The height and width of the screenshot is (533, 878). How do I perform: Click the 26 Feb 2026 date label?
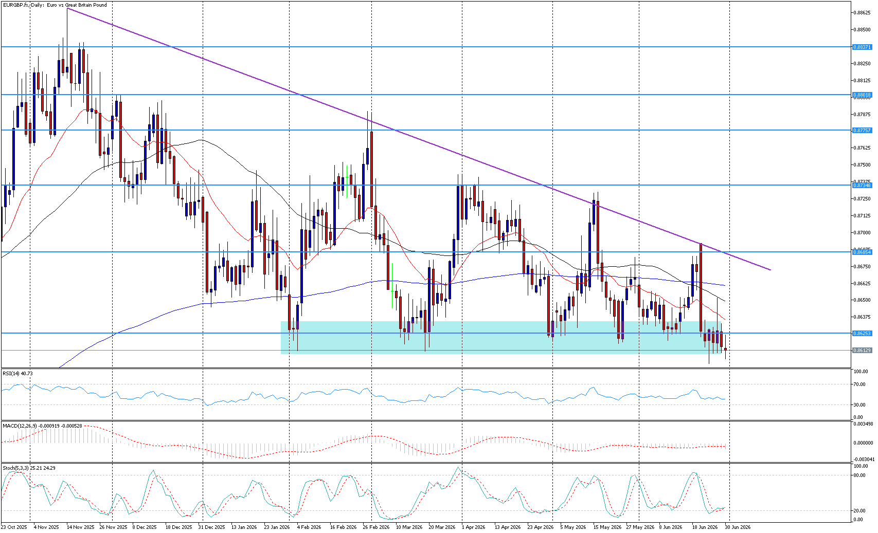point(376,527)
